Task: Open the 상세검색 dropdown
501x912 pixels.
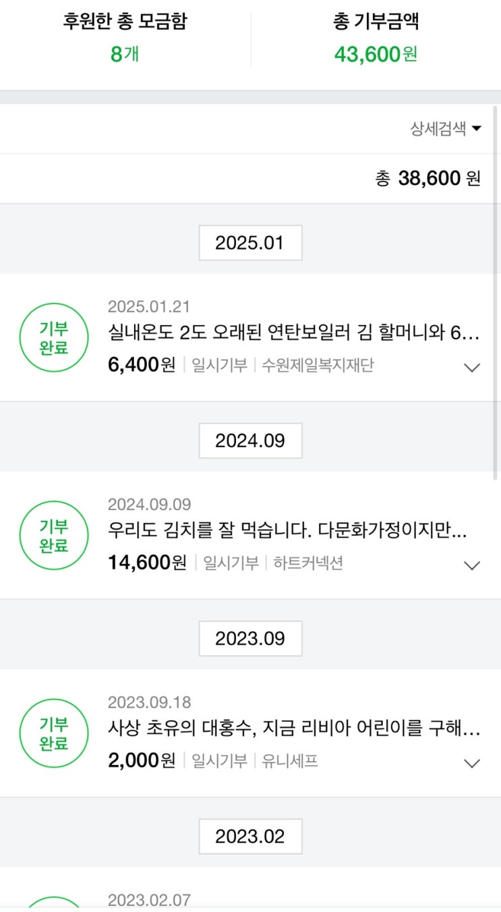Action: [445, 129]
